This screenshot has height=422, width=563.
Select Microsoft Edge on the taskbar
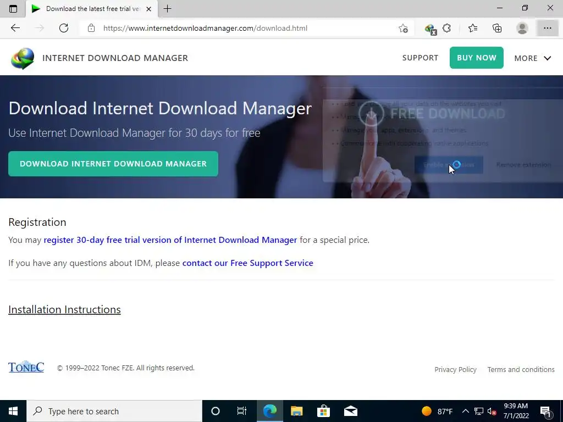coord(269,411)
